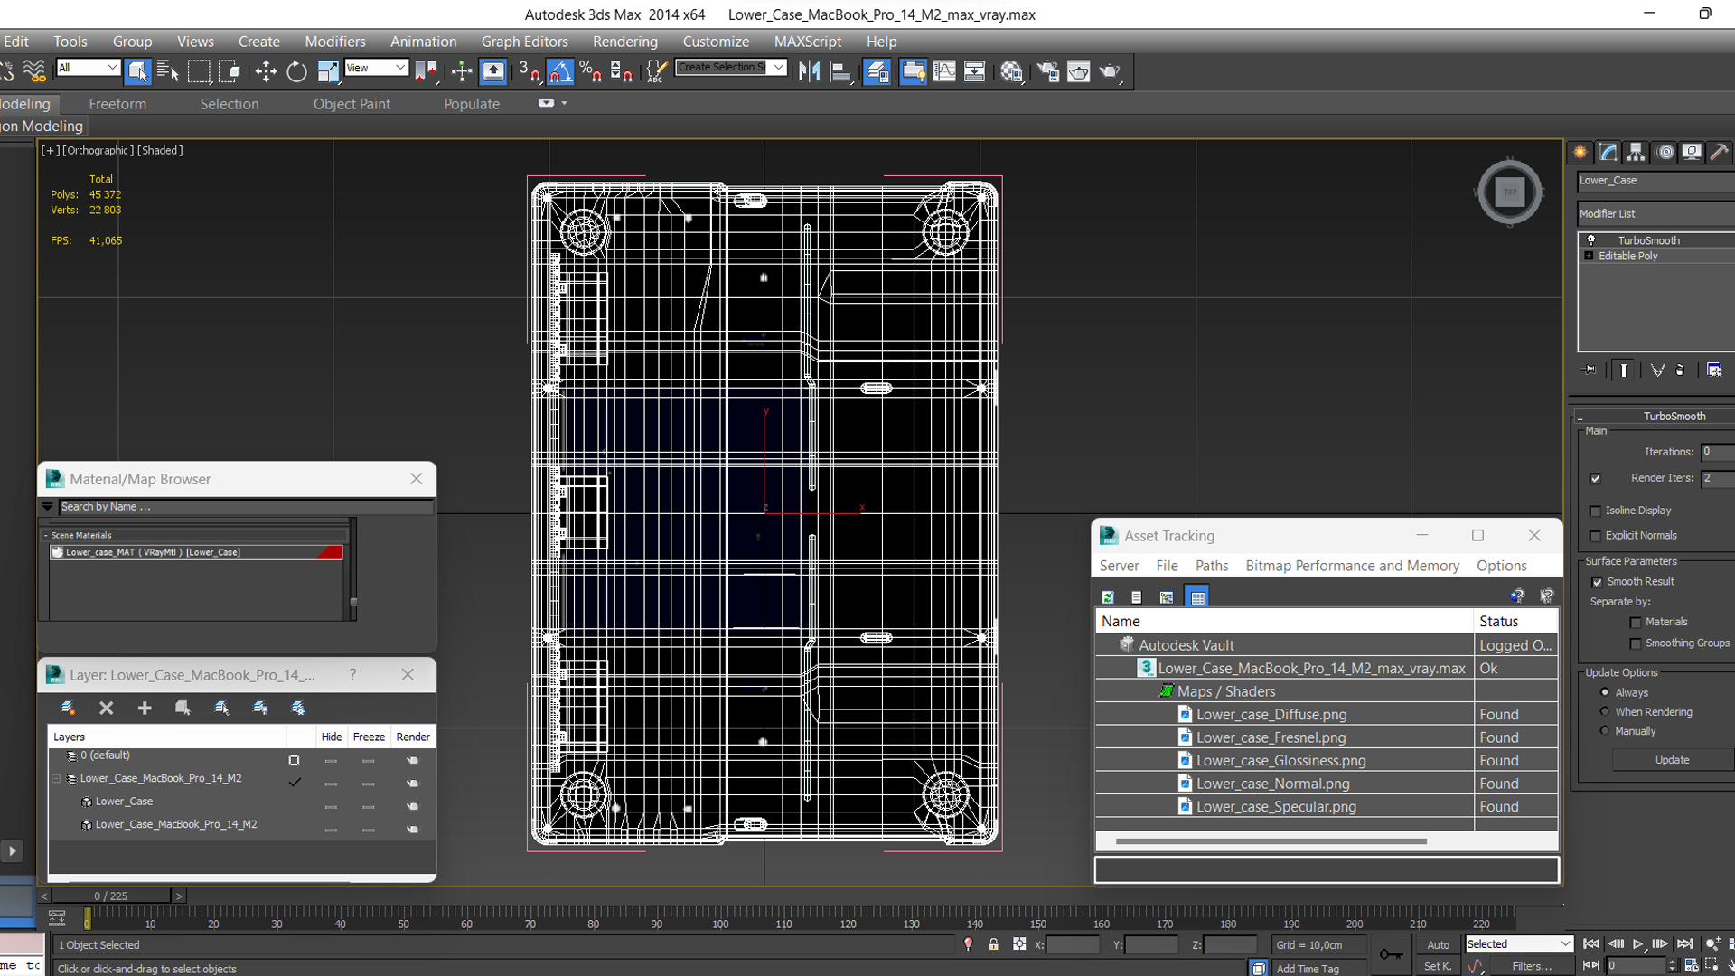The width and height of the screenshot is (1735, 976).
Task: Activate Select and Rotate tool
Action: (x=296, y=71)
